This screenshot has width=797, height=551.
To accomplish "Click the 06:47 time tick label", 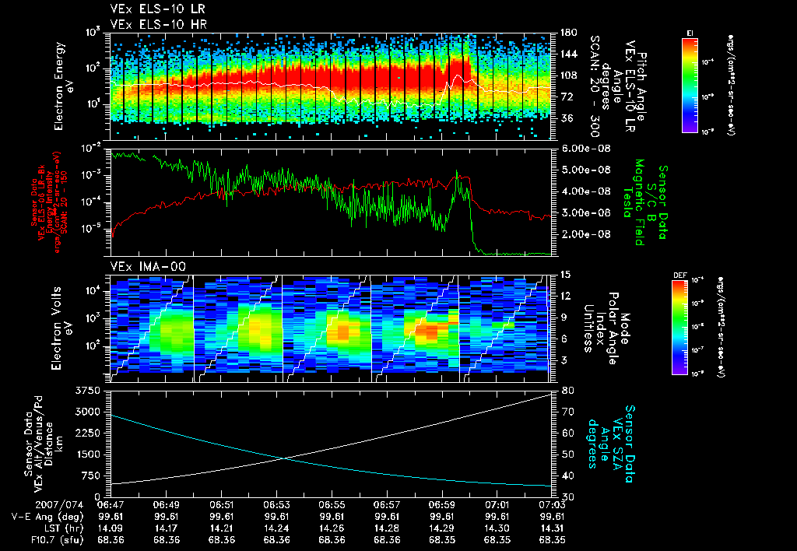I will click(111, 505).
